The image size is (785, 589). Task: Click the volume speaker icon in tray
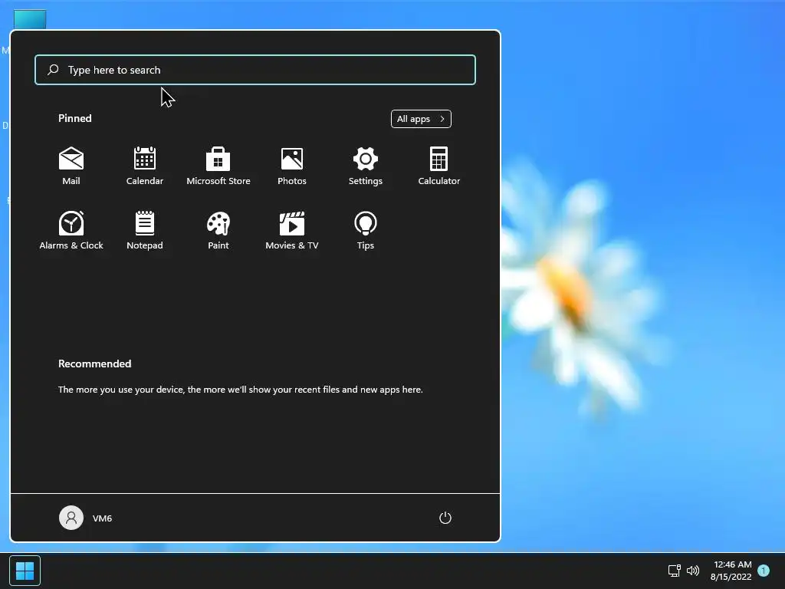[693, 571]
